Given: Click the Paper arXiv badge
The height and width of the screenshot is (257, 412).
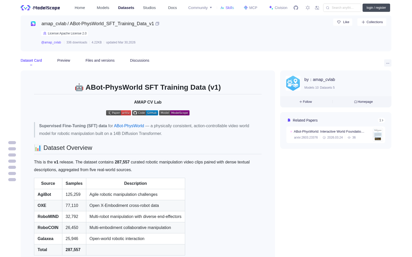Looking at the screenshot, I should (x=118, y=113).
